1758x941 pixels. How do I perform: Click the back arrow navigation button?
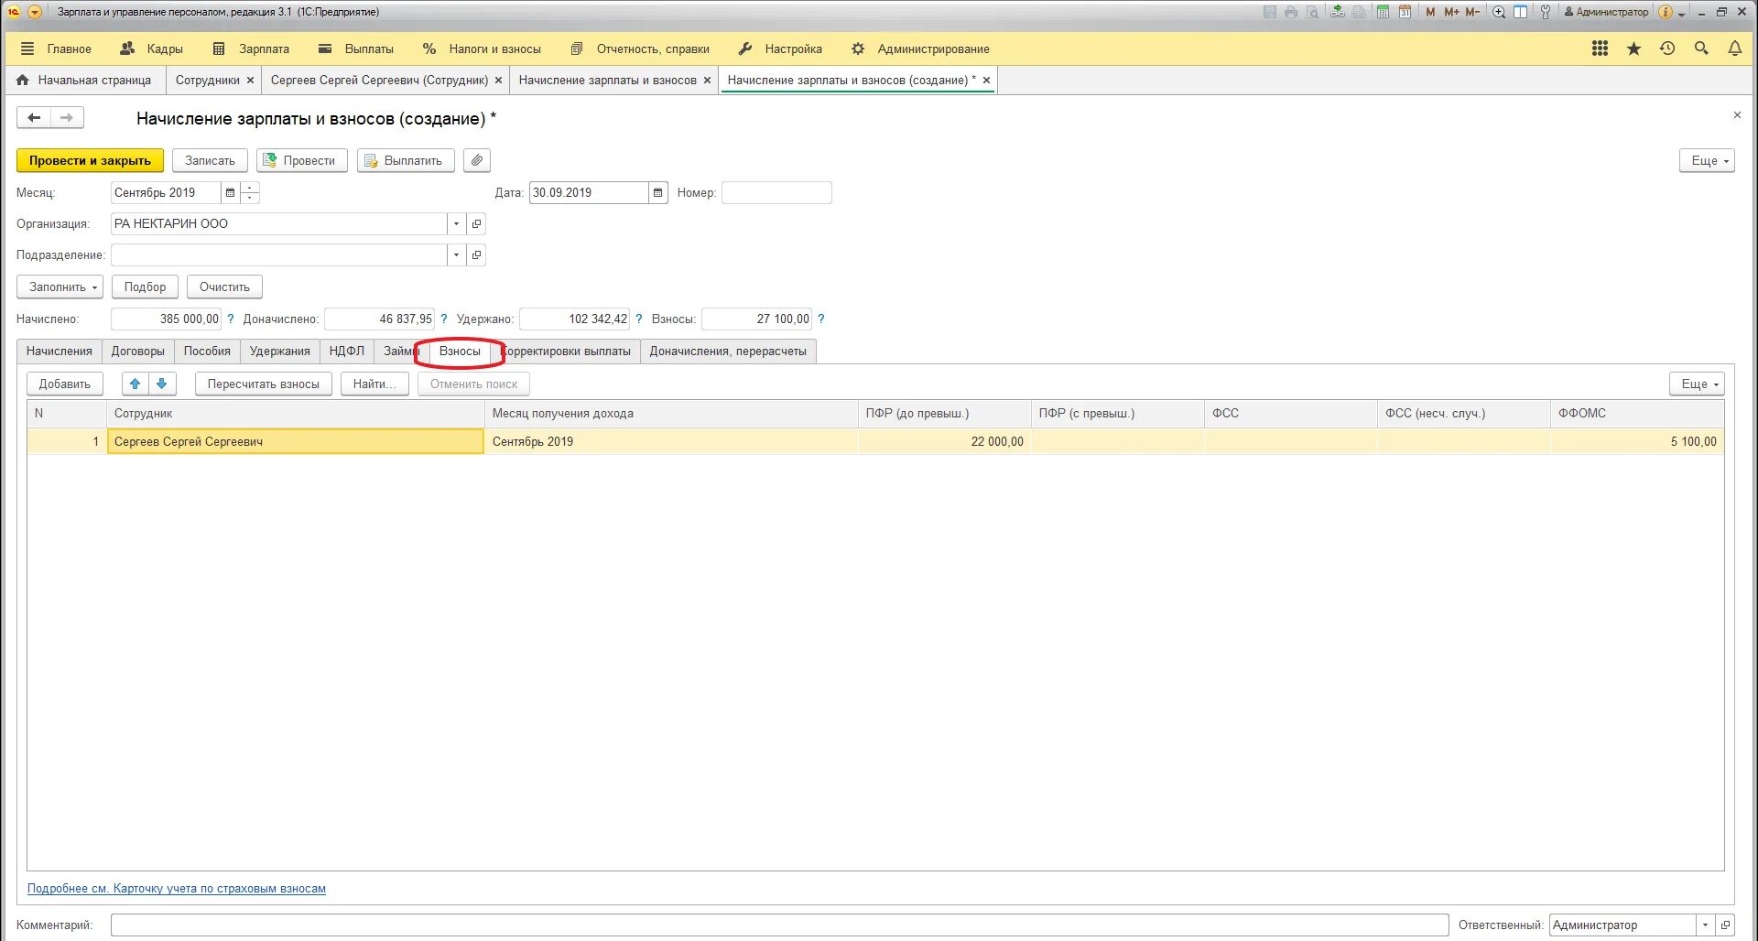(34, 117)
